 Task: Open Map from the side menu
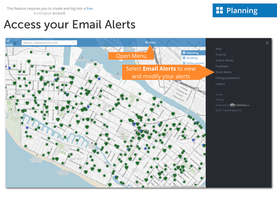pyautogui.click(x=218, y=49)
